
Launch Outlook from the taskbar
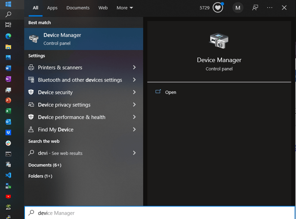[8, 122]
